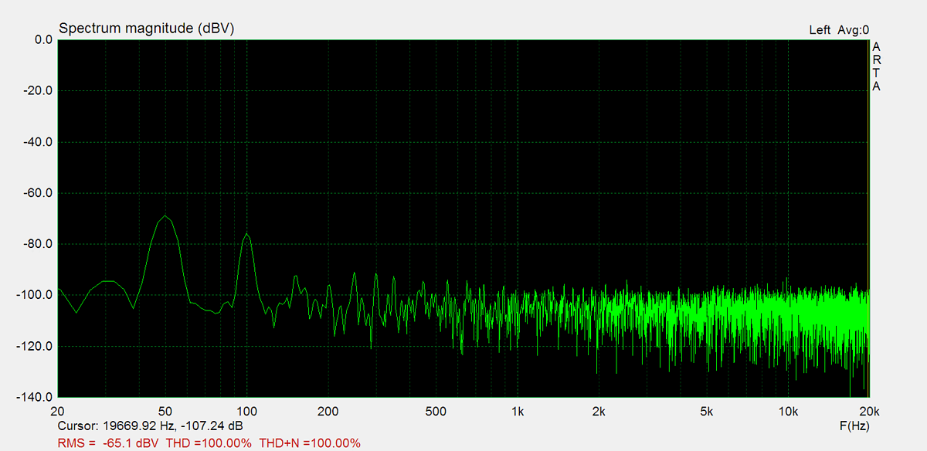Click the F(Hz) axis label
Screen dimensions: 927x451
tap(854, 426)
